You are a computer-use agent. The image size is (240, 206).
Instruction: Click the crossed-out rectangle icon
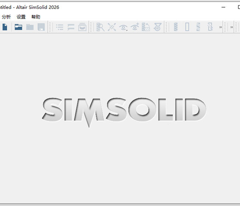click(x=210, y=27)
